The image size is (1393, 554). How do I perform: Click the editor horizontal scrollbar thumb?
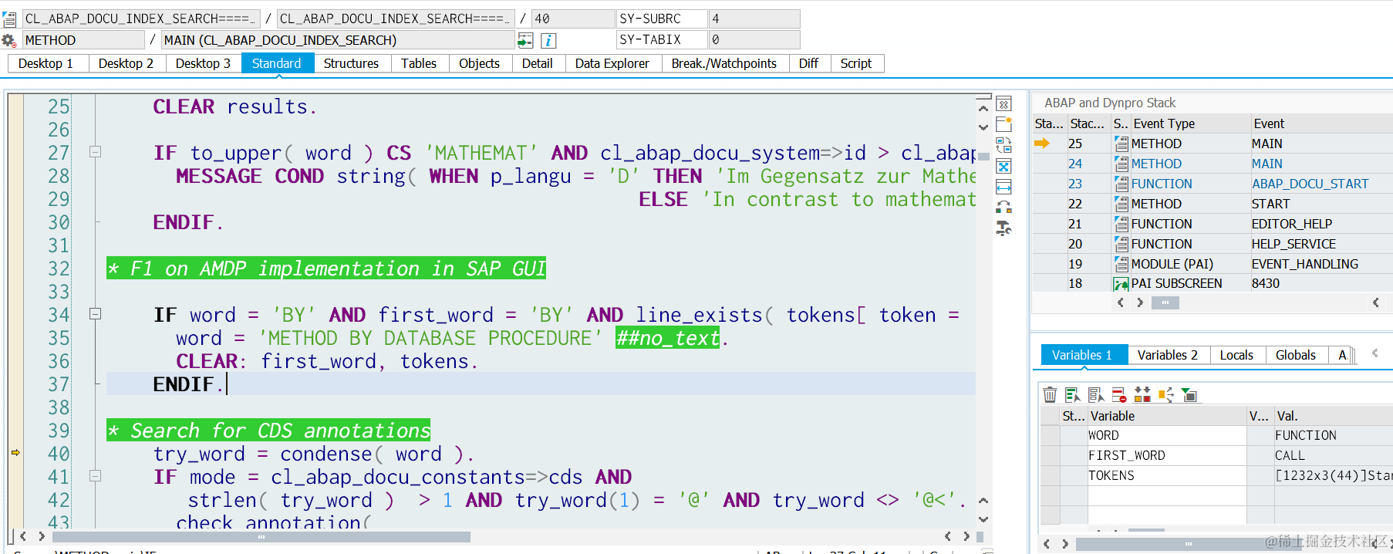[261, 536]
